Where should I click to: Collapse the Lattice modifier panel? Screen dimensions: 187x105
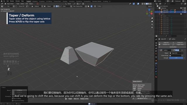point(159,50)
